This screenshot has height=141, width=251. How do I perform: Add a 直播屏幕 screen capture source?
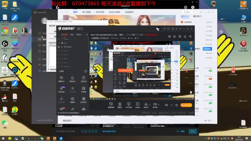[x=111, y=105]
